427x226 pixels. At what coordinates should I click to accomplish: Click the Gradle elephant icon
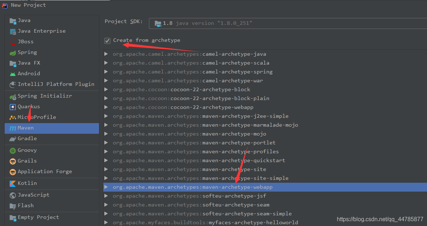(13, 139)
